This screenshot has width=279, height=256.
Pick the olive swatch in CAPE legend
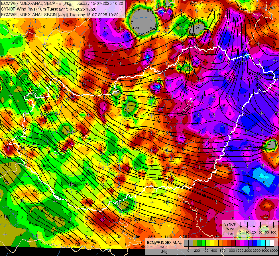[195, 243]
